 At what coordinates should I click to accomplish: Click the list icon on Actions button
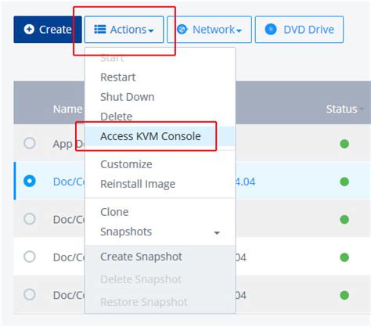pos(100,29)
